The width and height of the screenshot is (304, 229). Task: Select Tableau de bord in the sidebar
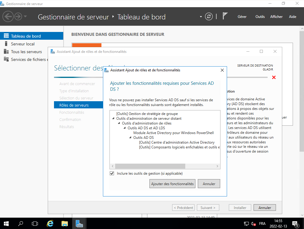point(32,36)
